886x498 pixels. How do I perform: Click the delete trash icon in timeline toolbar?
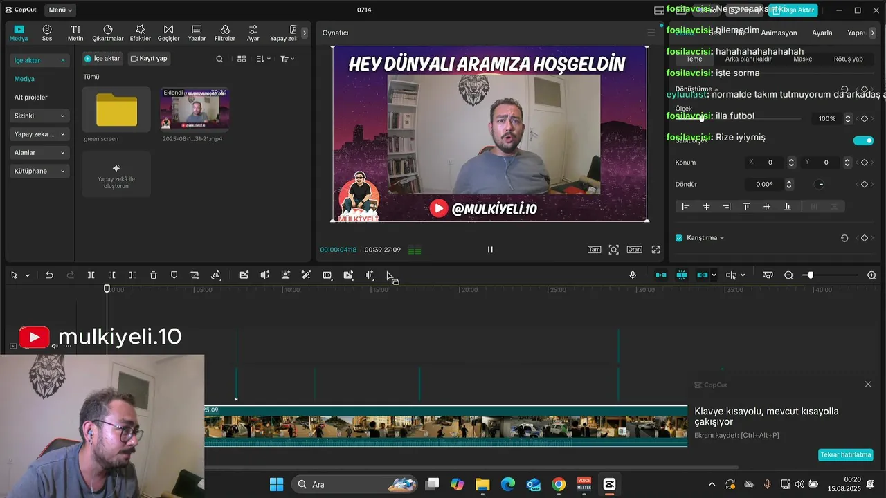click(154, 275)
